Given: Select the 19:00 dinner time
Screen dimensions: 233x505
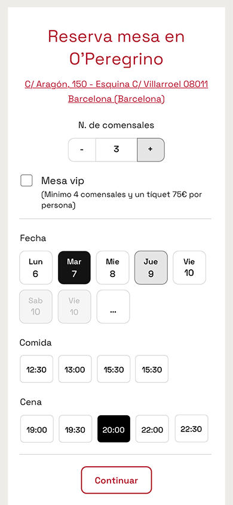Looking at the screenshot, I should coord(36,429).
